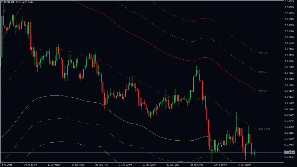297x167 pixels.
Task: Click the 1.13810 price scale value
Action: tap(290, 139)
